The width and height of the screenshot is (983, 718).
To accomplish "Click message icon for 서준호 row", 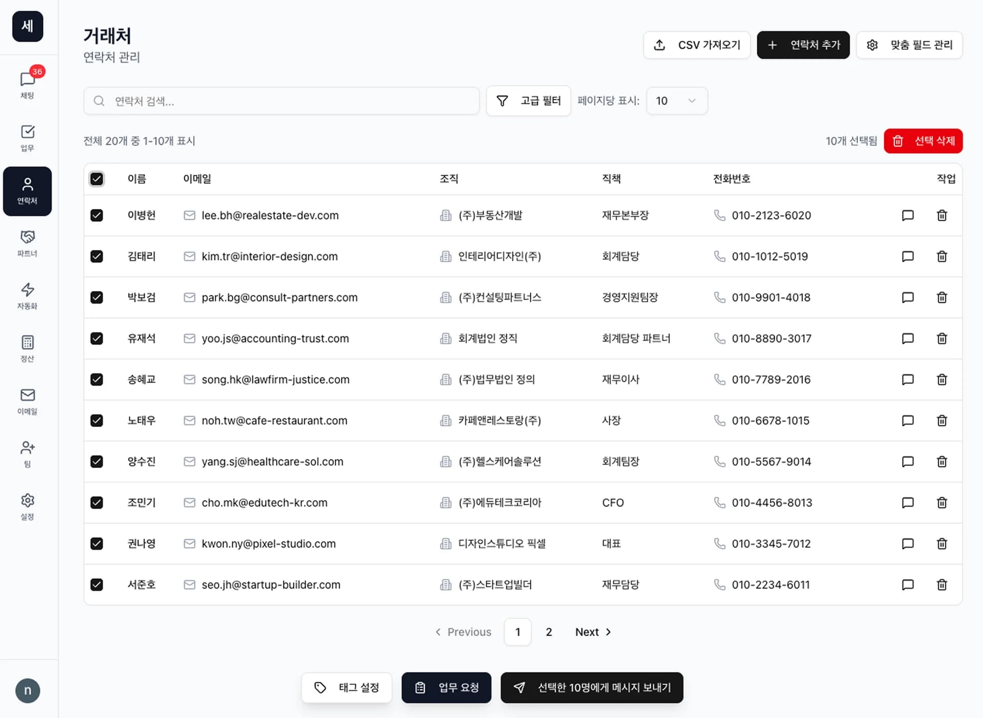I will coord(907,584).
